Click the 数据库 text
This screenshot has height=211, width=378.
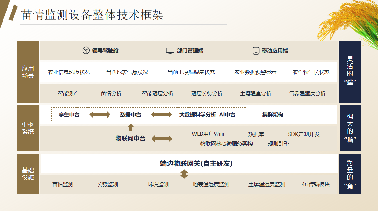point(256,134)
